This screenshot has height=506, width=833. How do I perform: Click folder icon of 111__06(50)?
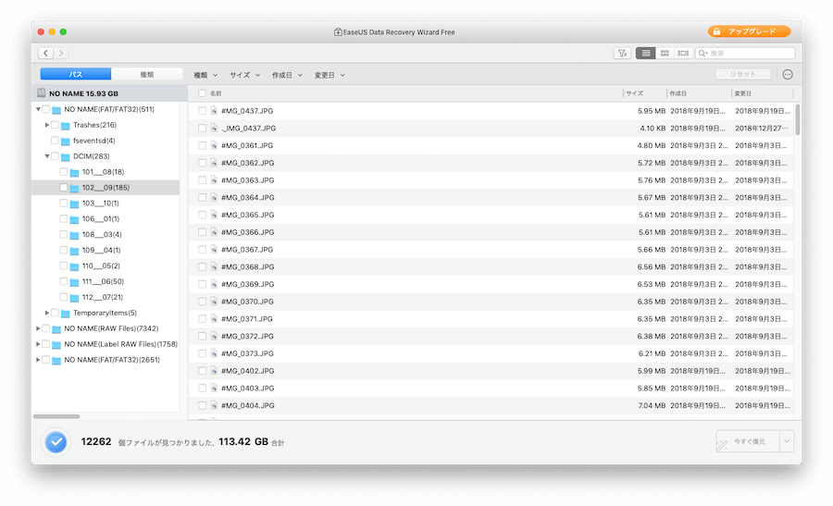(x=74, y=282)
